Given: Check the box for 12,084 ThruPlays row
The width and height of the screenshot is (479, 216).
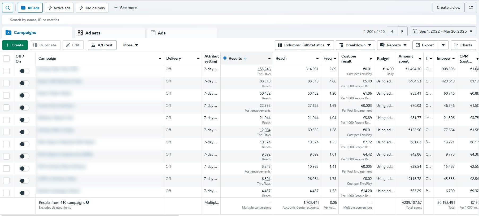Looking at the screenshot, I should [x=6, y=132].
